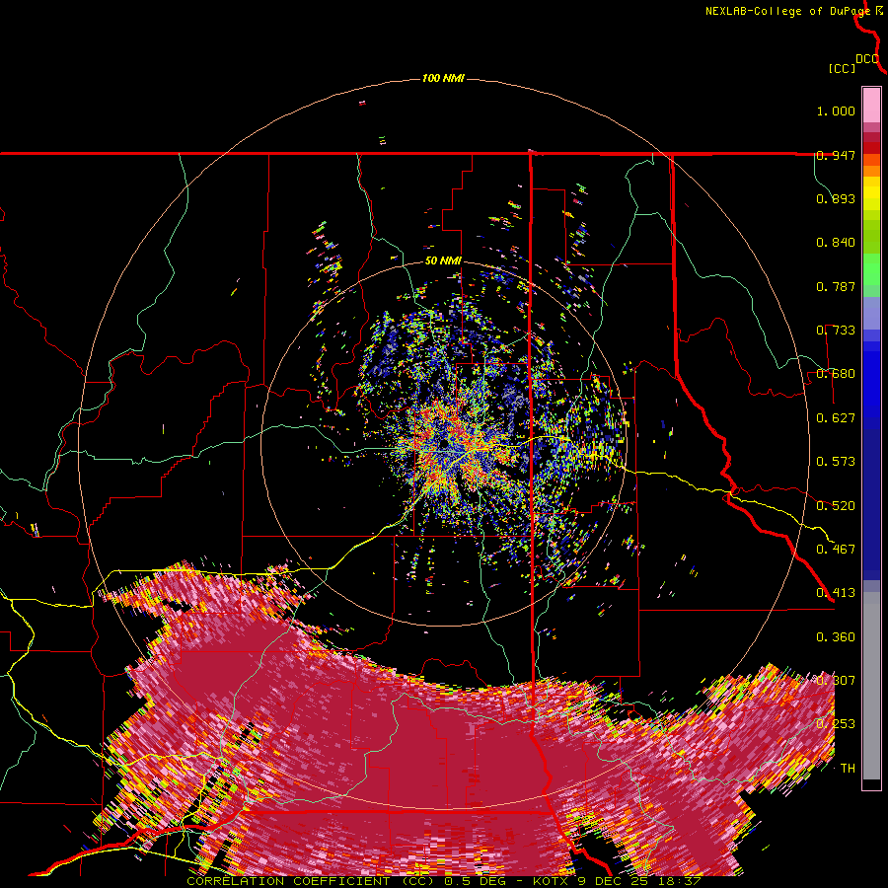
Task: Select the 0.787 scale value label
Action: click(x=836, y=286)
